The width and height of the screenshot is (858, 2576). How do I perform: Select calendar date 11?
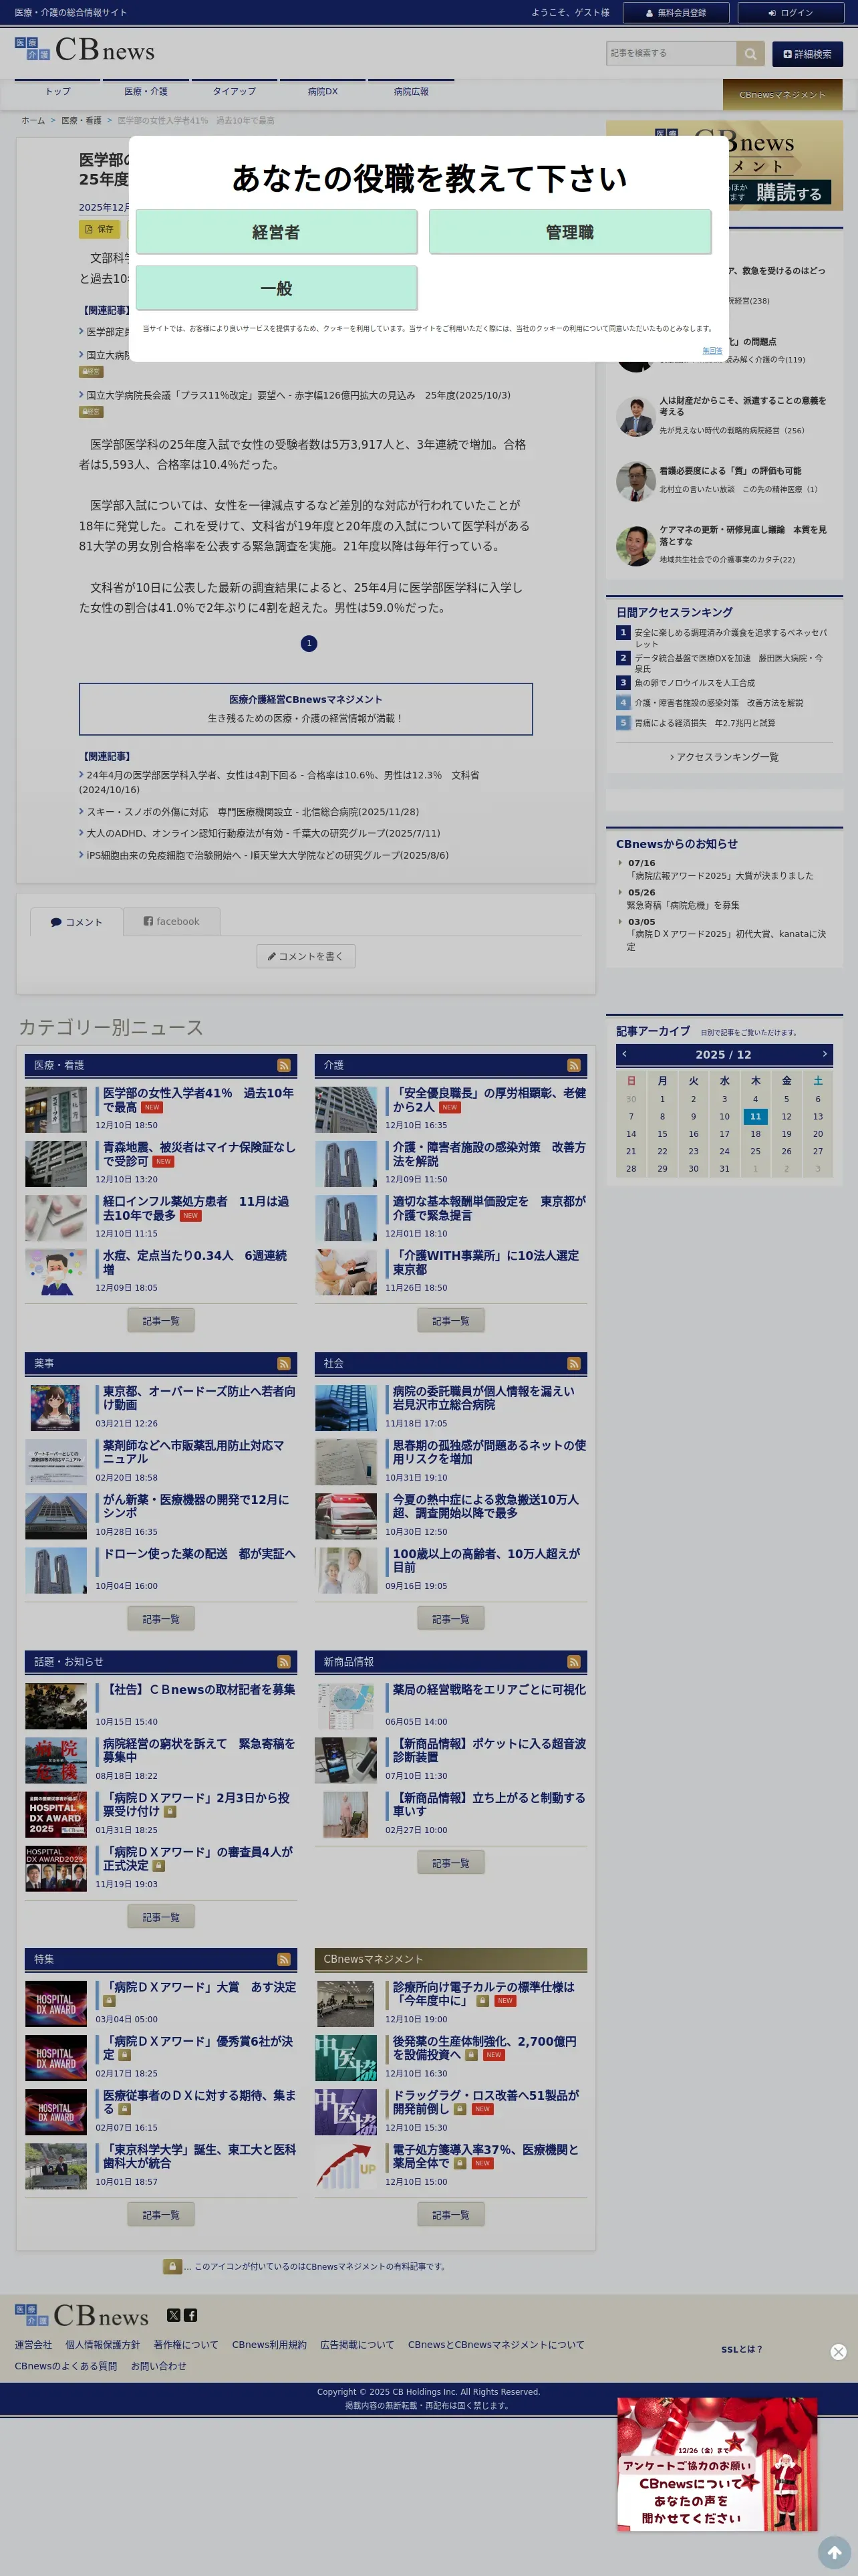pyautogui.click(x=755, y=1117)
